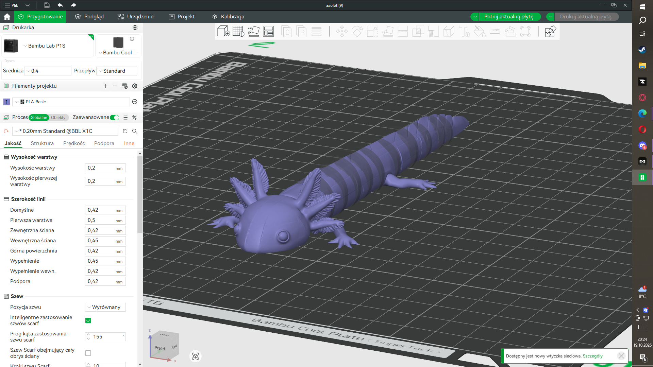This screenshot has width=653, height=367.
Task: Remove last filament with minus icon
Action: coord(115,86)
